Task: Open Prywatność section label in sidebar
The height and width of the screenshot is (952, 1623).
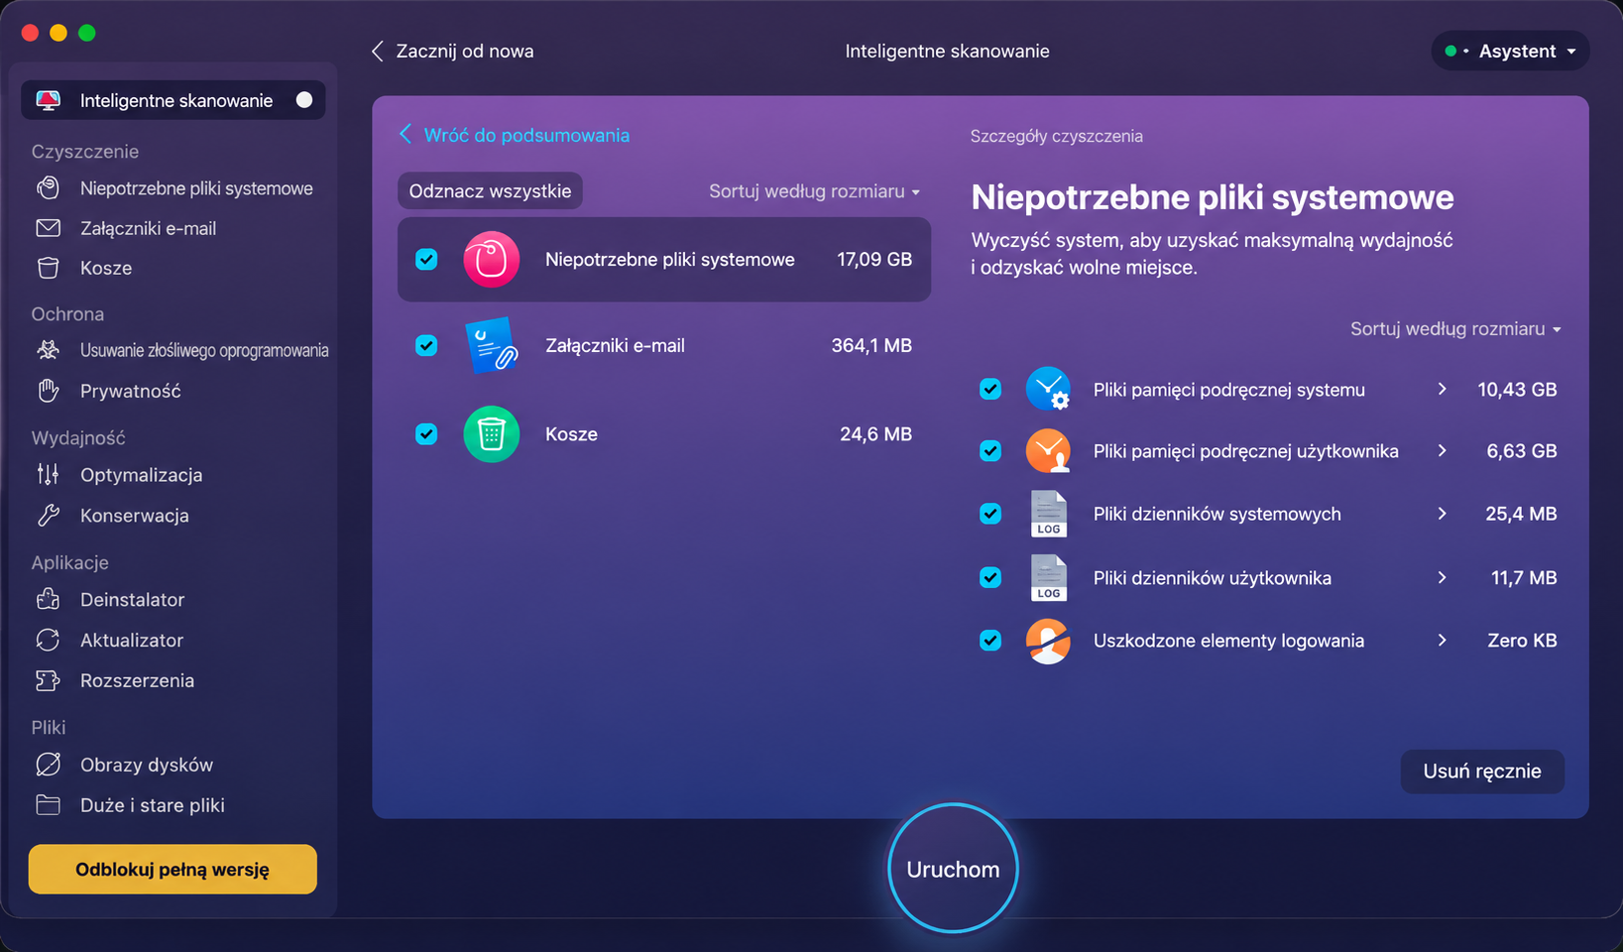Action: tap(131, 391)
